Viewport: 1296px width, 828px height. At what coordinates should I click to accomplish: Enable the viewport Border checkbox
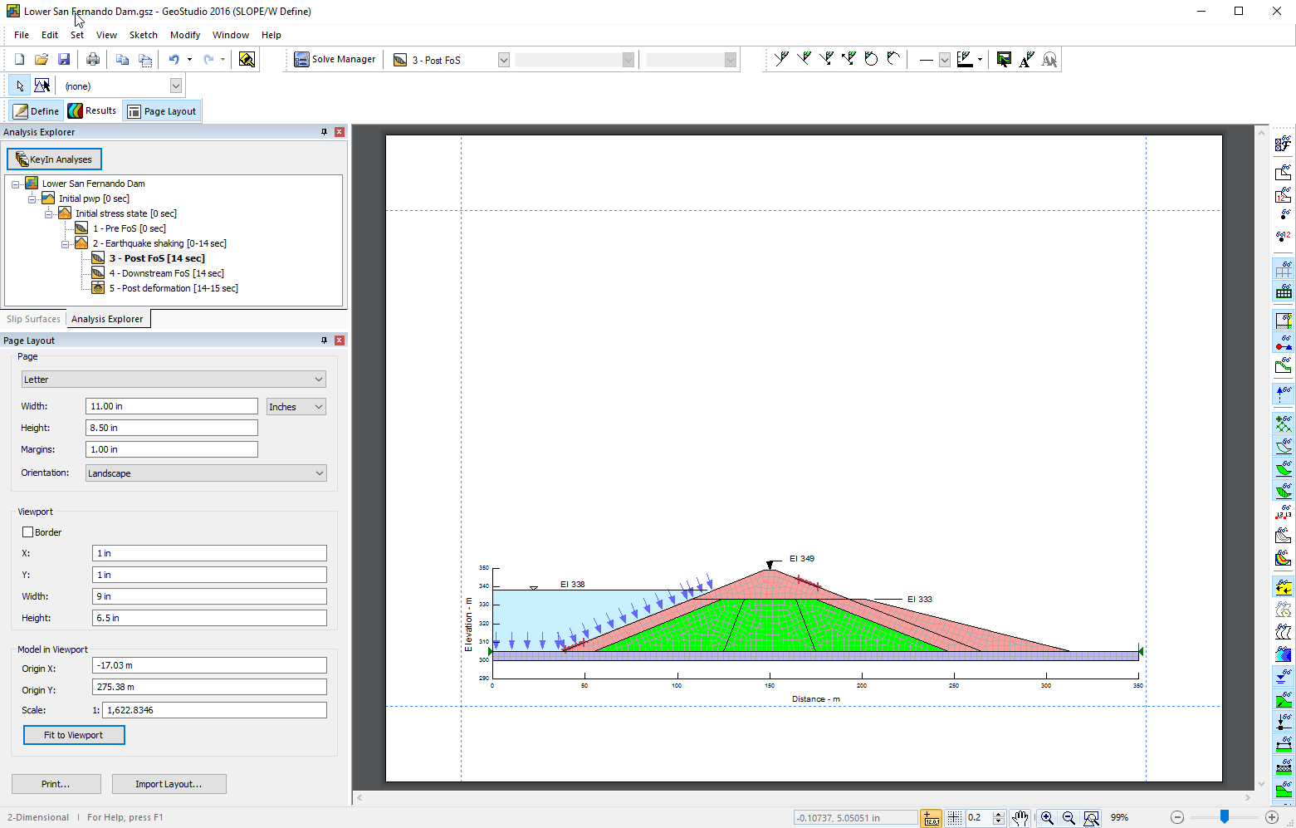click(28, 532)
